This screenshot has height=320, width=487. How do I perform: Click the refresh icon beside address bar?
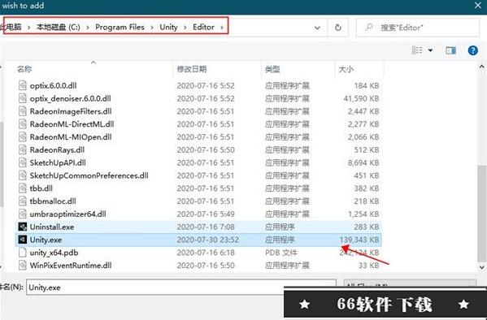(x=338, y=28)
